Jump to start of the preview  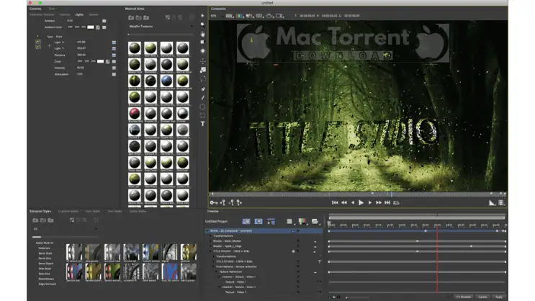335,203
